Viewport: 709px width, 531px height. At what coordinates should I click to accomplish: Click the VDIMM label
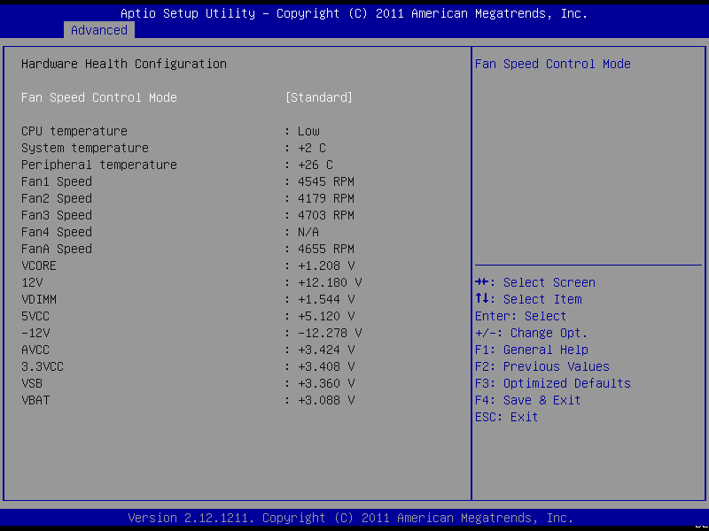click(x=39, y=299)
